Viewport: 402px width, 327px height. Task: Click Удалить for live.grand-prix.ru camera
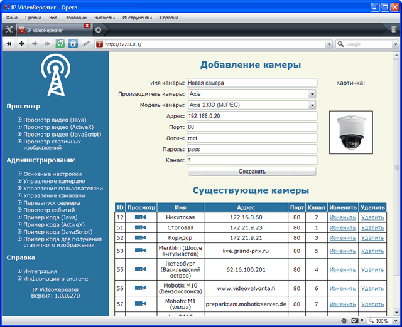coord(372,251)
